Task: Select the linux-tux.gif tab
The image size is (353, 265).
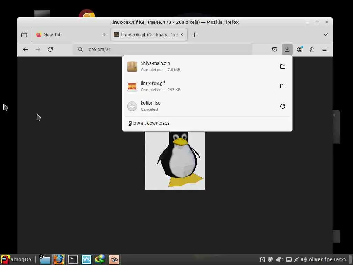Action: click(x=149, y=35)
